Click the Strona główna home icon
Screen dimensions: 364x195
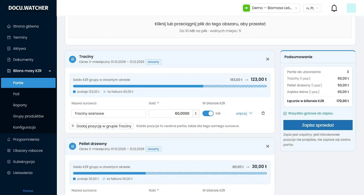click(x=9, y=26)
